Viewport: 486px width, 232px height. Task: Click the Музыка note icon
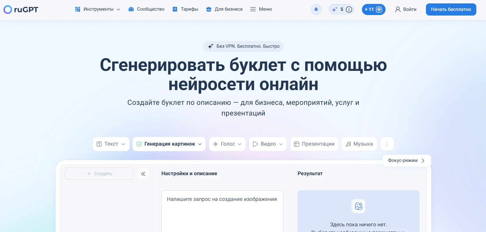click(348, 144)
